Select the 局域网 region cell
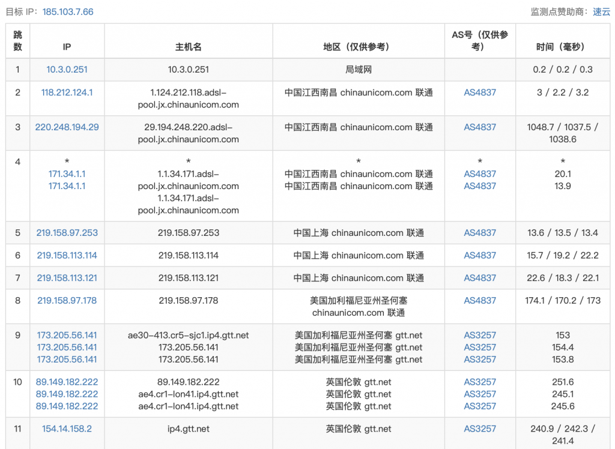The image size is (615, 449). (359, 70)
